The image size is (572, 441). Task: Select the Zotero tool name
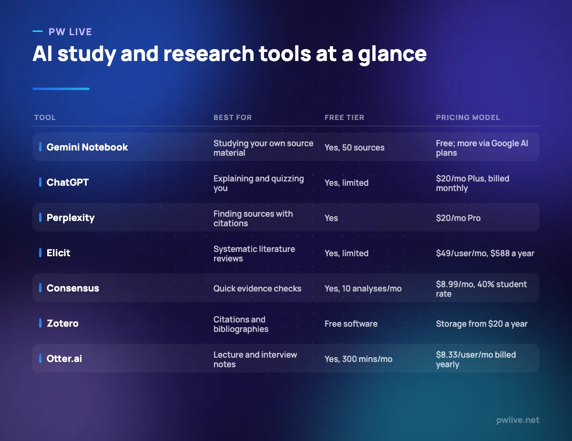click(62, 323)
